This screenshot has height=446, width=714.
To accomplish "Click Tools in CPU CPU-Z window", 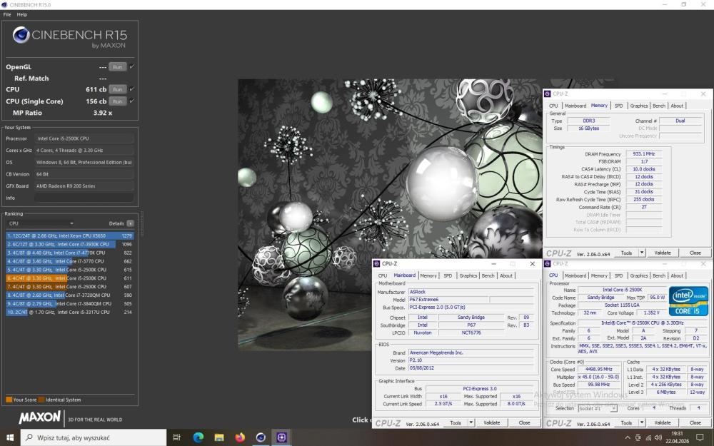I will tap(627, 422).
